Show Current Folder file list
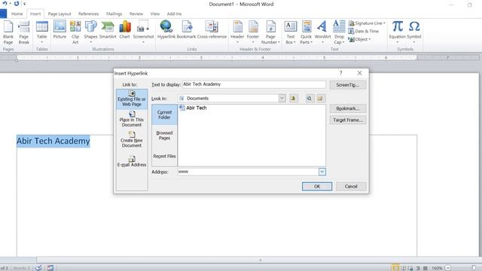 tap(164, 114)
